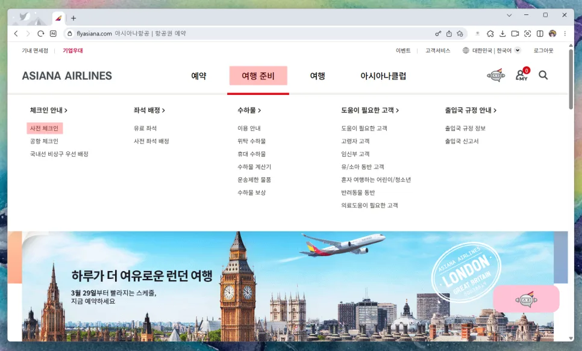Bookmark this page with the star icon

click(x=460, y=33)
